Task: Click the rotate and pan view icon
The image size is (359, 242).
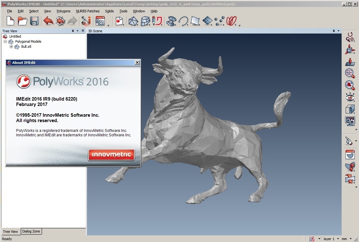Action: 350,37
